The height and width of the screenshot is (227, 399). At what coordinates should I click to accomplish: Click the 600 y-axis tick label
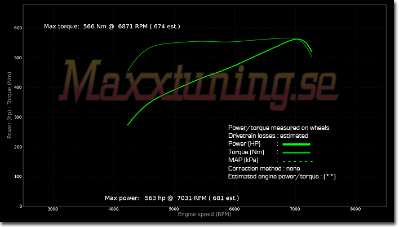[18, 28]
